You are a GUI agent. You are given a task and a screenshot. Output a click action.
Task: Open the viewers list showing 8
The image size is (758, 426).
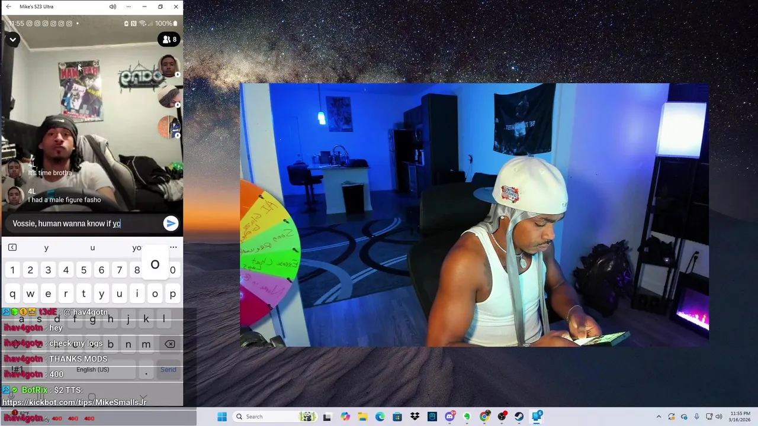tap(169, 40)
